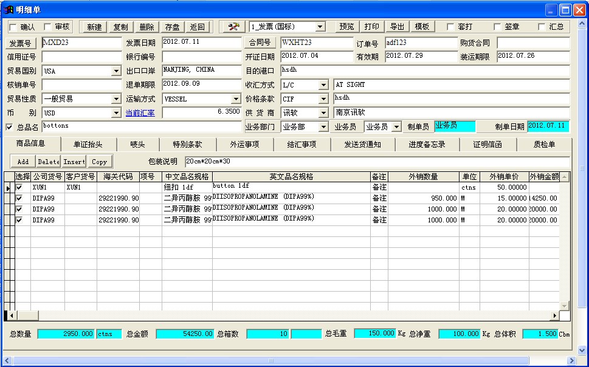Screen dimensions: 589x367
Task: Switch to the 单证抬头 tab
Action: click(88, 145)
